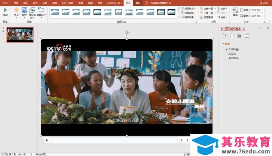Click the 播放 preview play button in ribbon
This screenshot has width=272, height=156.
coord(5,12)
